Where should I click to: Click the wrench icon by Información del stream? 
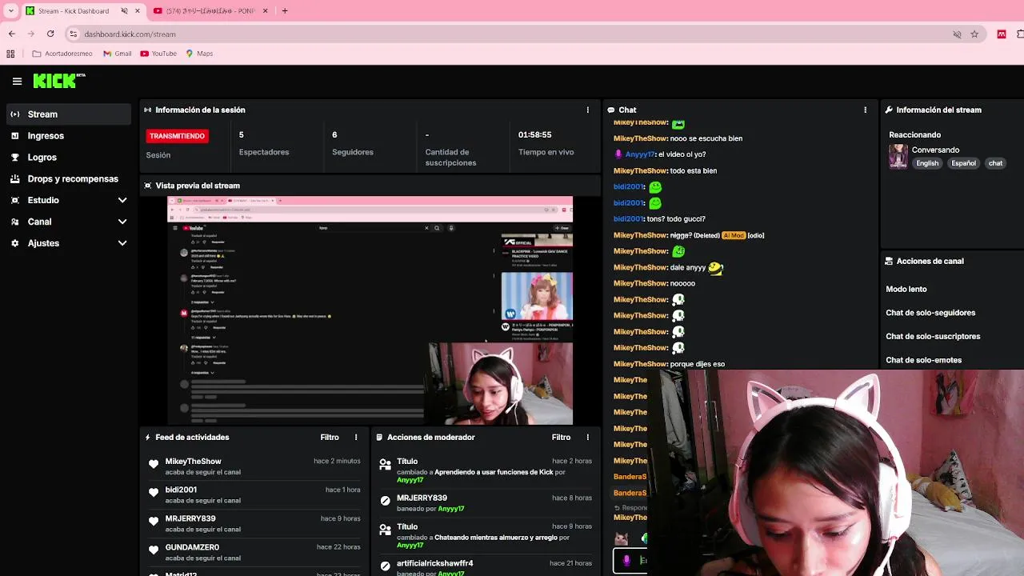[x=889, y=110]
